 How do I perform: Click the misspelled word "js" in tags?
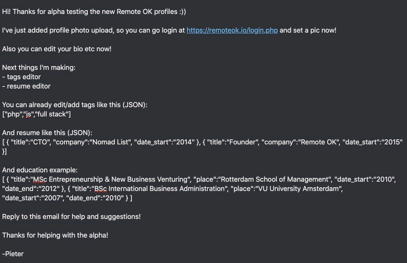(x=28, y=114)
